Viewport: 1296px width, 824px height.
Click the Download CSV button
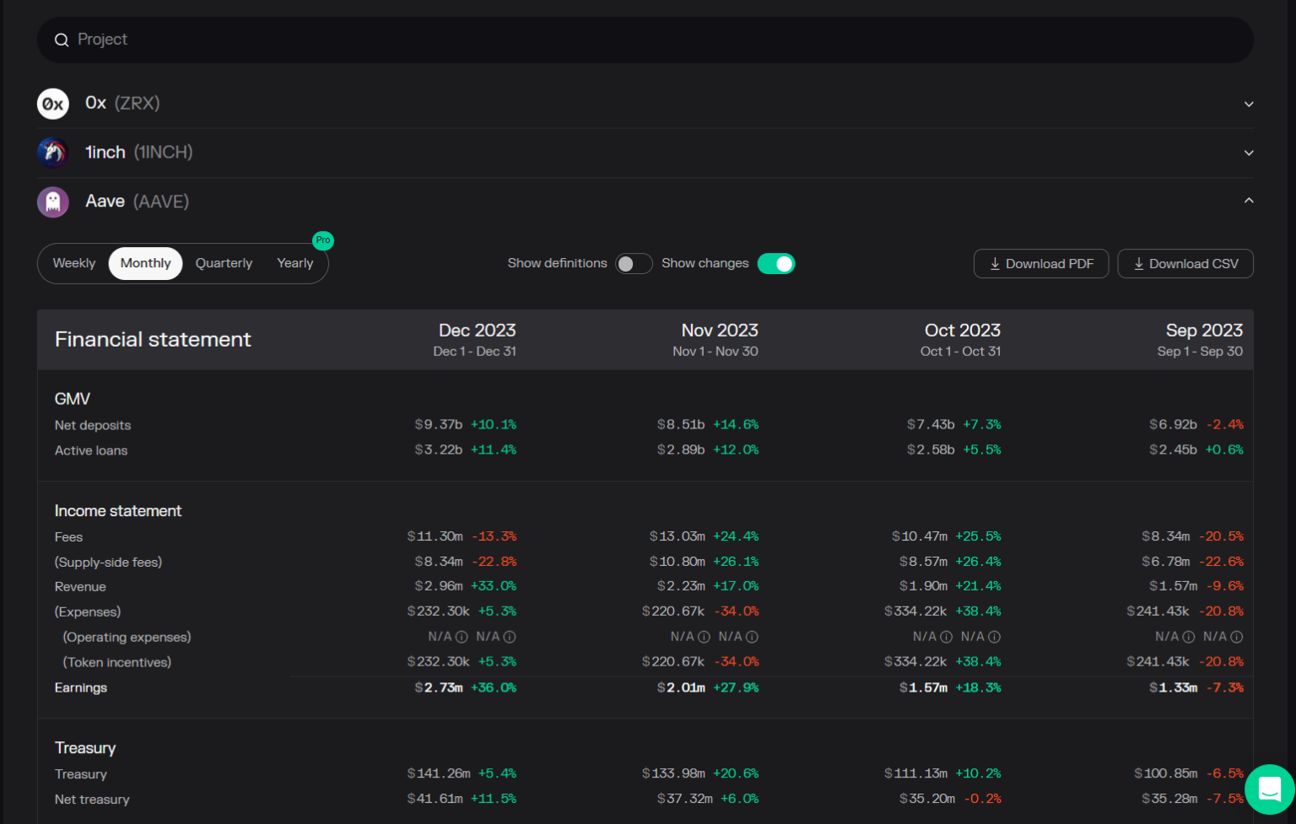click(x=1185, y=263)
